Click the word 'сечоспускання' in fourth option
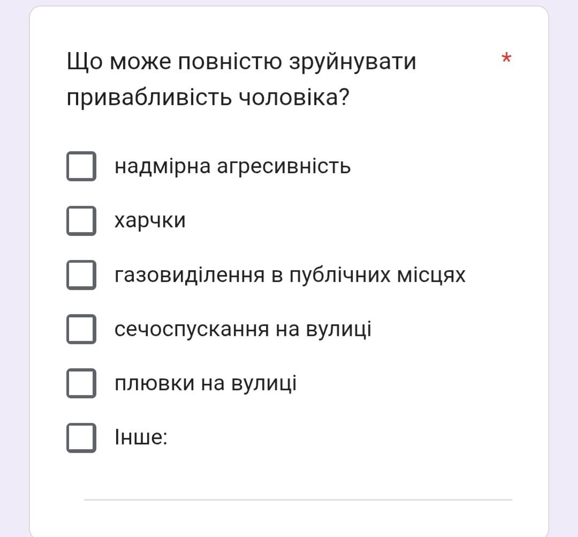 click(x=192, y=329)
